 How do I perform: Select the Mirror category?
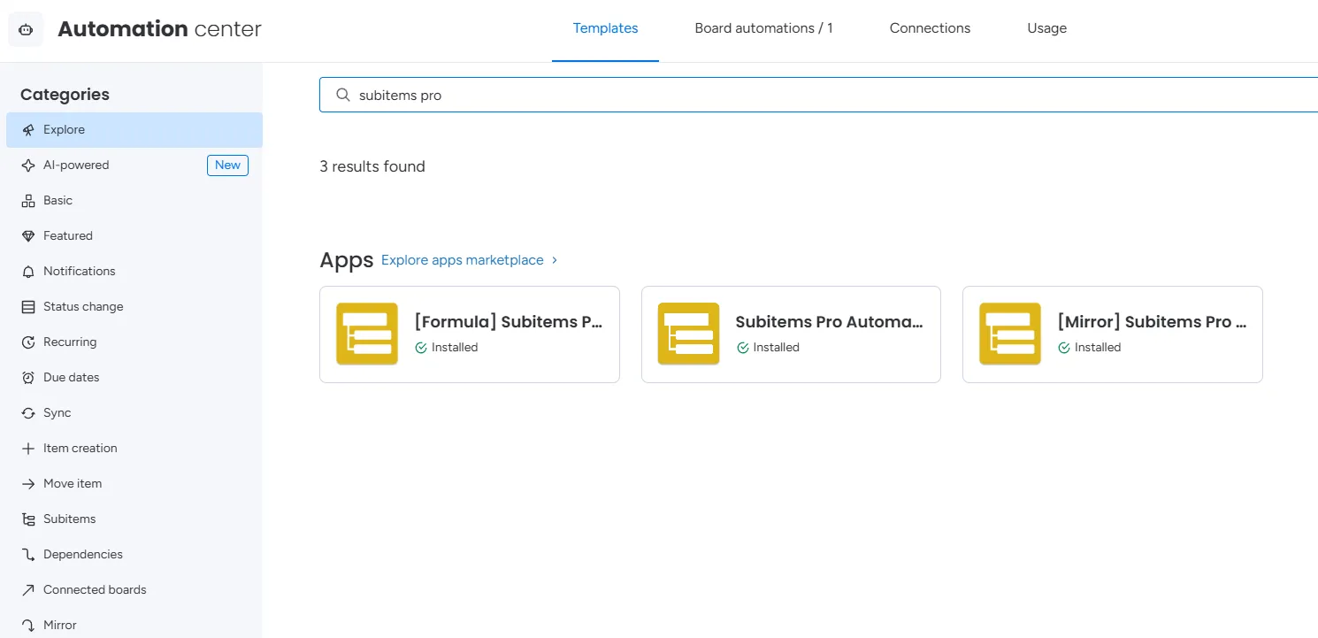tap(61, 625)
